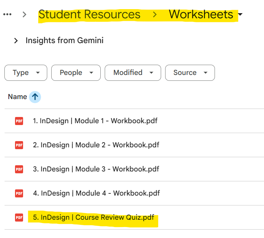Open the People filter dropdown

tap(75, 73)
